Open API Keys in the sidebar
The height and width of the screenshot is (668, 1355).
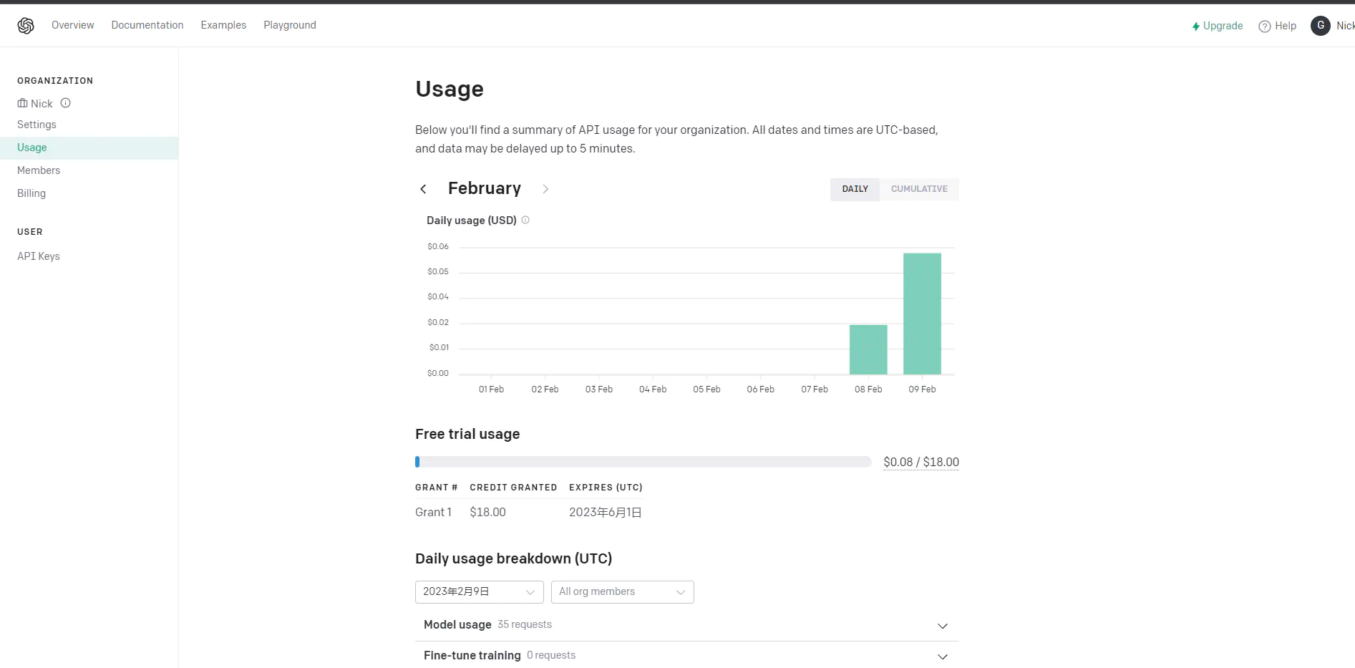click(x=39, y=256)
